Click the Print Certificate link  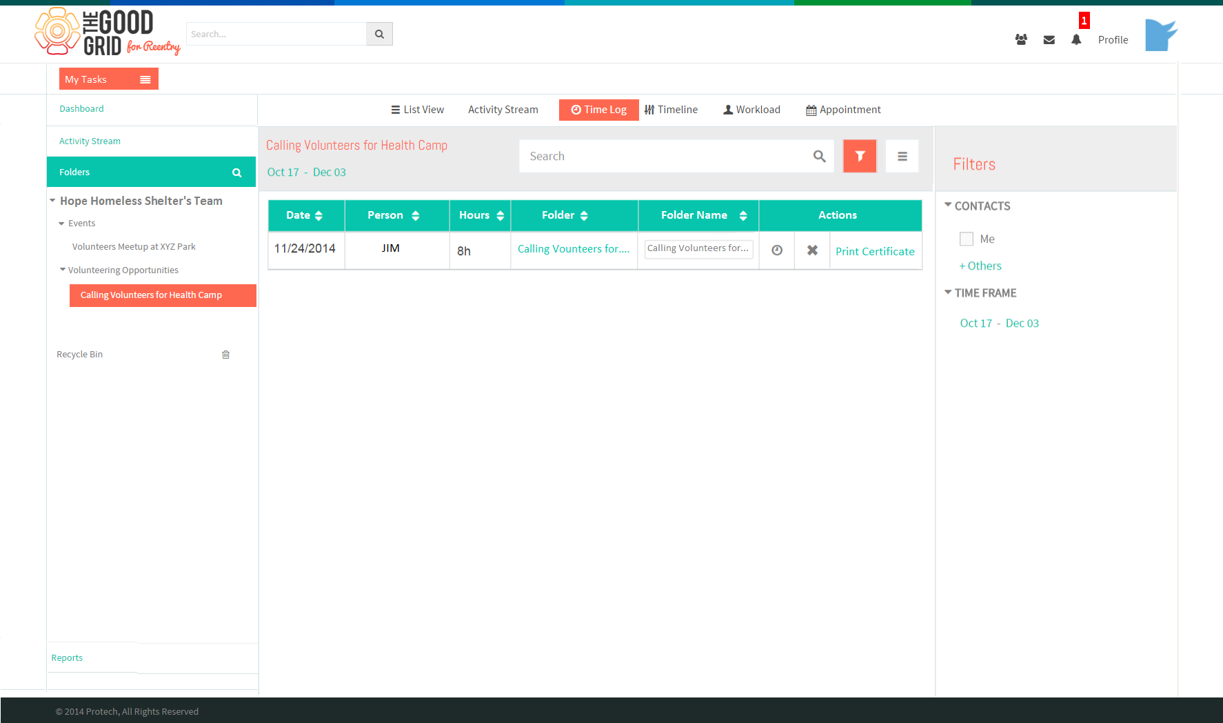coord(875,252)
